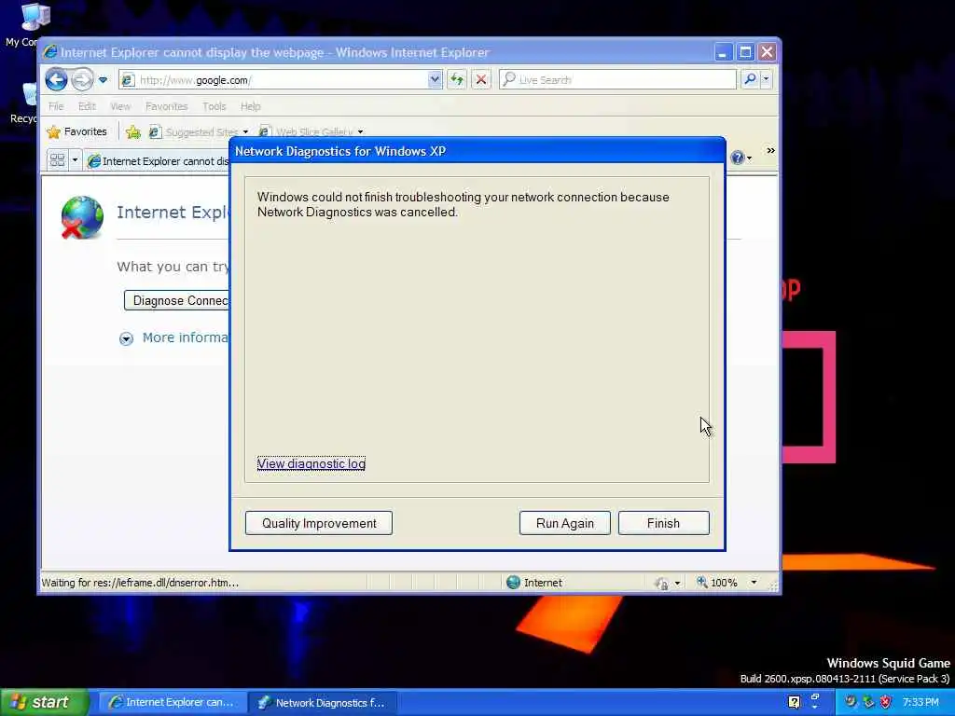Click the magnifier Search button

[x=751, y=79]
